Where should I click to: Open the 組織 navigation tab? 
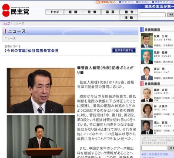pos(73,12)
